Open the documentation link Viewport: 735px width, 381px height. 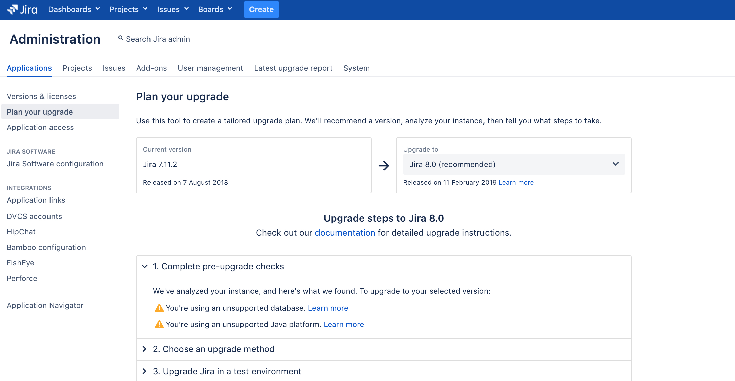tap(345, 233)
